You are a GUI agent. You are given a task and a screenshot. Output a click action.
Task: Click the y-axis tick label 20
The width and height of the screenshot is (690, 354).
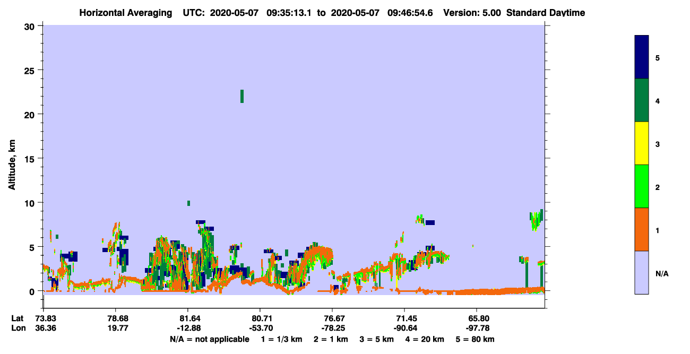(31, 114)
